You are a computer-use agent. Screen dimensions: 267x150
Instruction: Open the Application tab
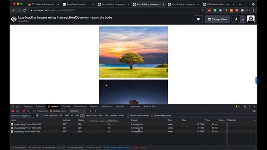pyautogui.click(x=107, y=107)
